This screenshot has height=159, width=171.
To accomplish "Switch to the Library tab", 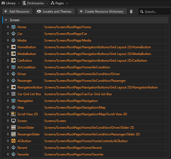I will [9, 3].
